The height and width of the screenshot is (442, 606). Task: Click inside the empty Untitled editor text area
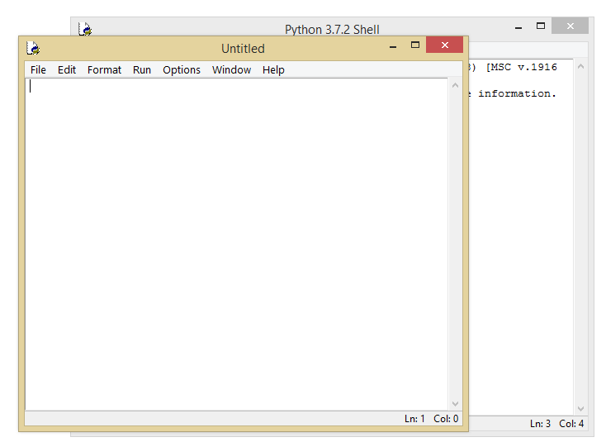point(236,245)
